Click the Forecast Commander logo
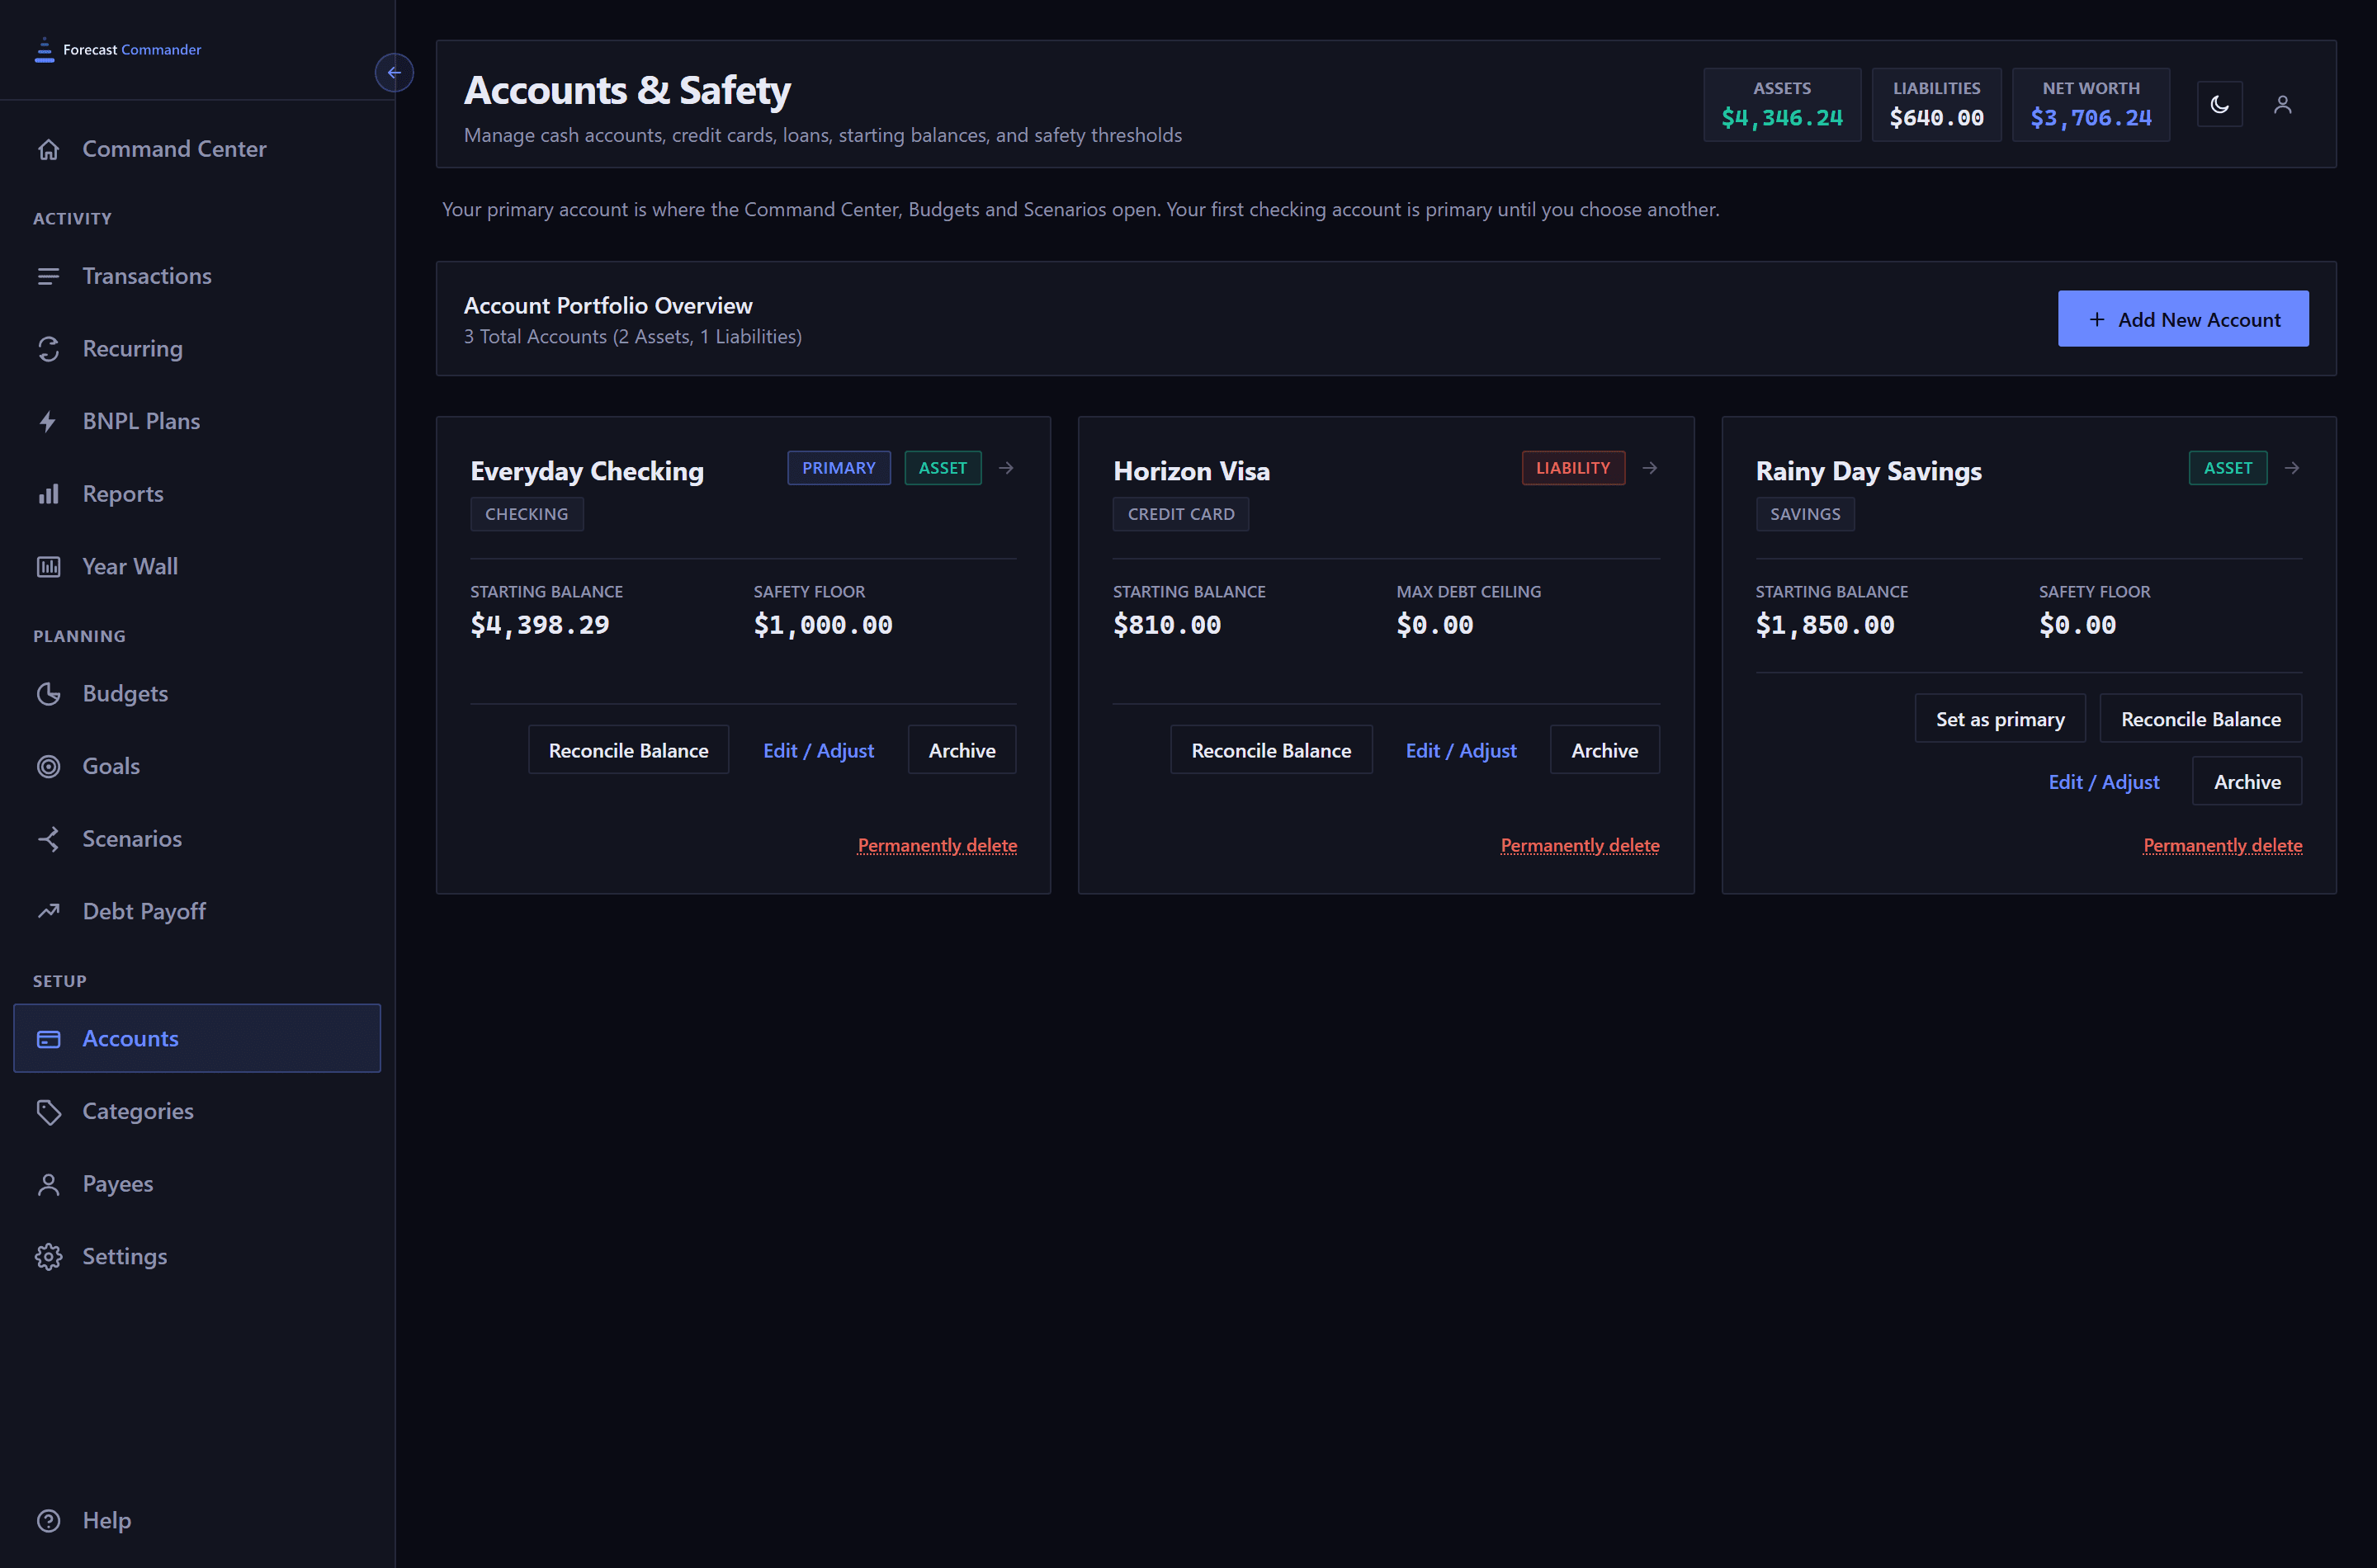 [x=117, y=49]
